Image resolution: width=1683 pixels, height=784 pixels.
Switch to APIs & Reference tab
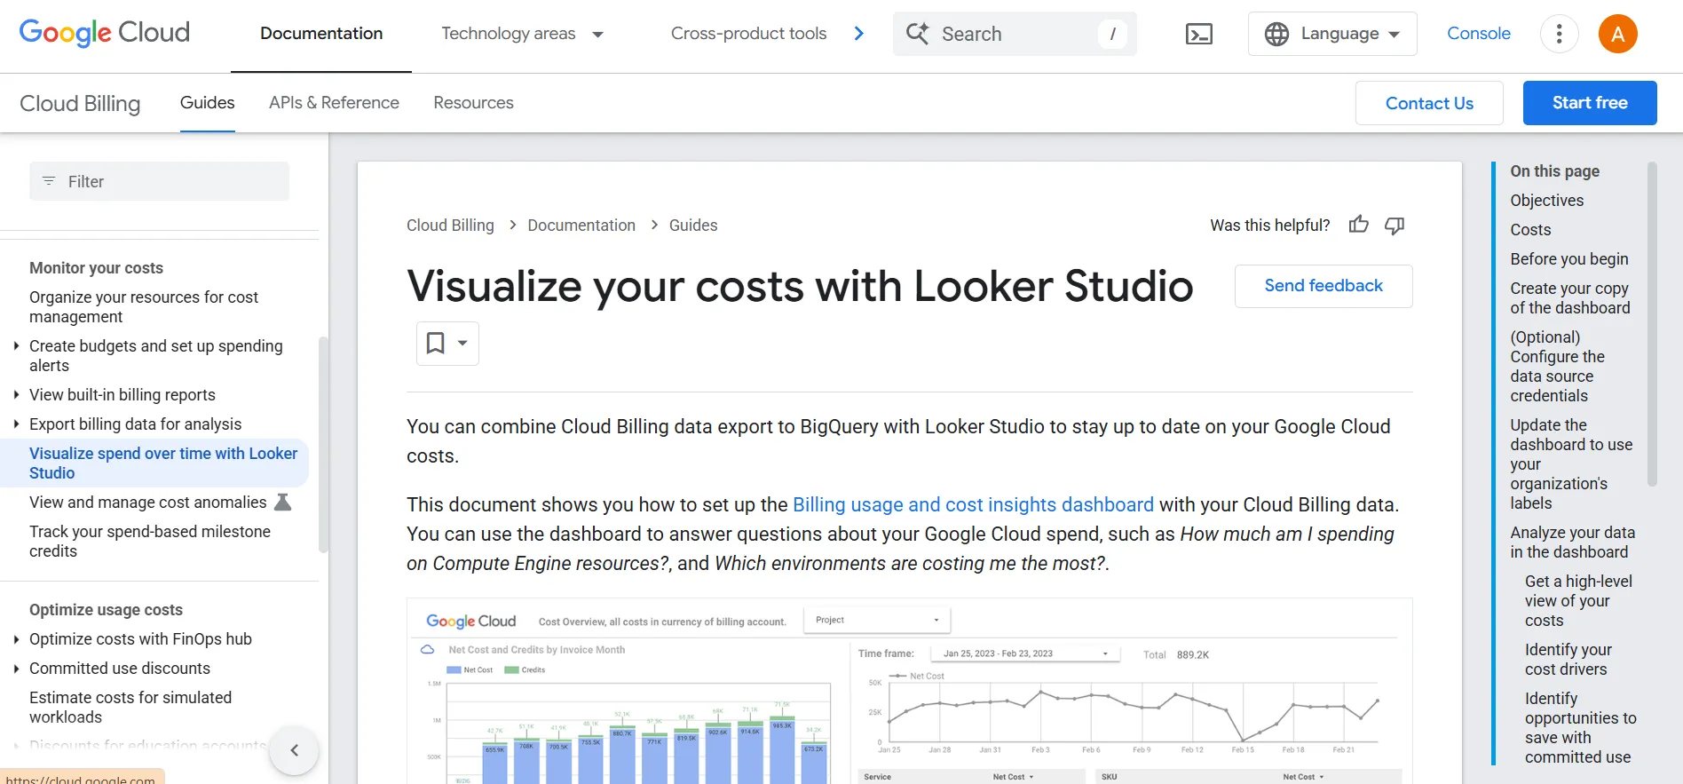click(334, 103)
